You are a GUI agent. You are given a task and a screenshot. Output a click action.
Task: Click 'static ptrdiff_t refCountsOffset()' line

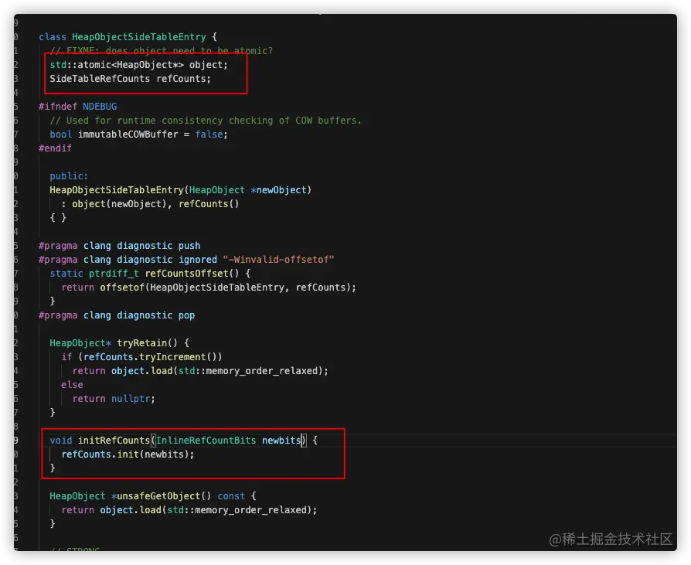pos(150,274)
